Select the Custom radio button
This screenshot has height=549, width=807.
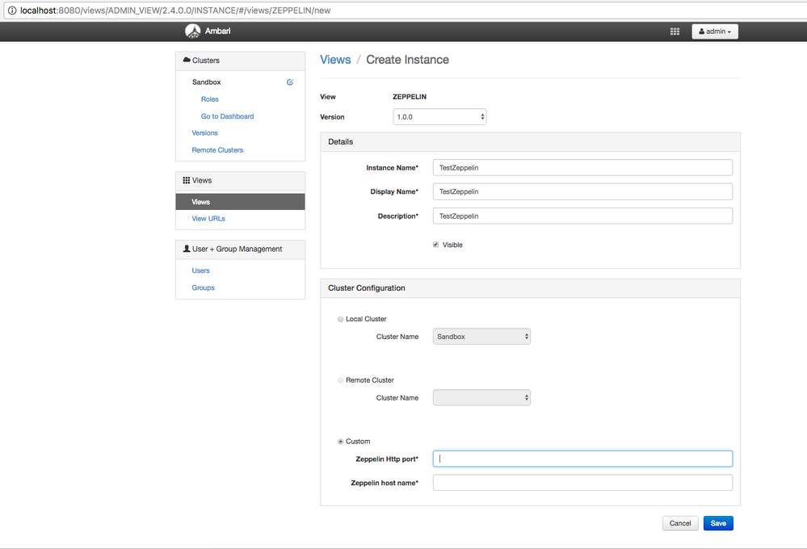341,442
